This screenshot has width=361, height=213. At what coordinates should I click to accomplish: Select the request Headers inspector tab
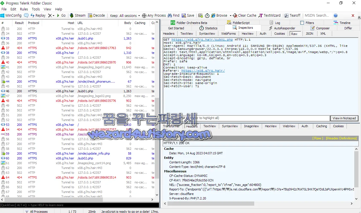click(x=169, y=34)
